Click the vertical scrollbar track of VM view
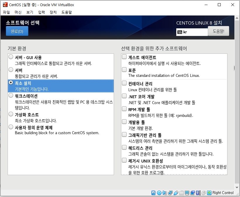The image size is (240, 197). 237,103
